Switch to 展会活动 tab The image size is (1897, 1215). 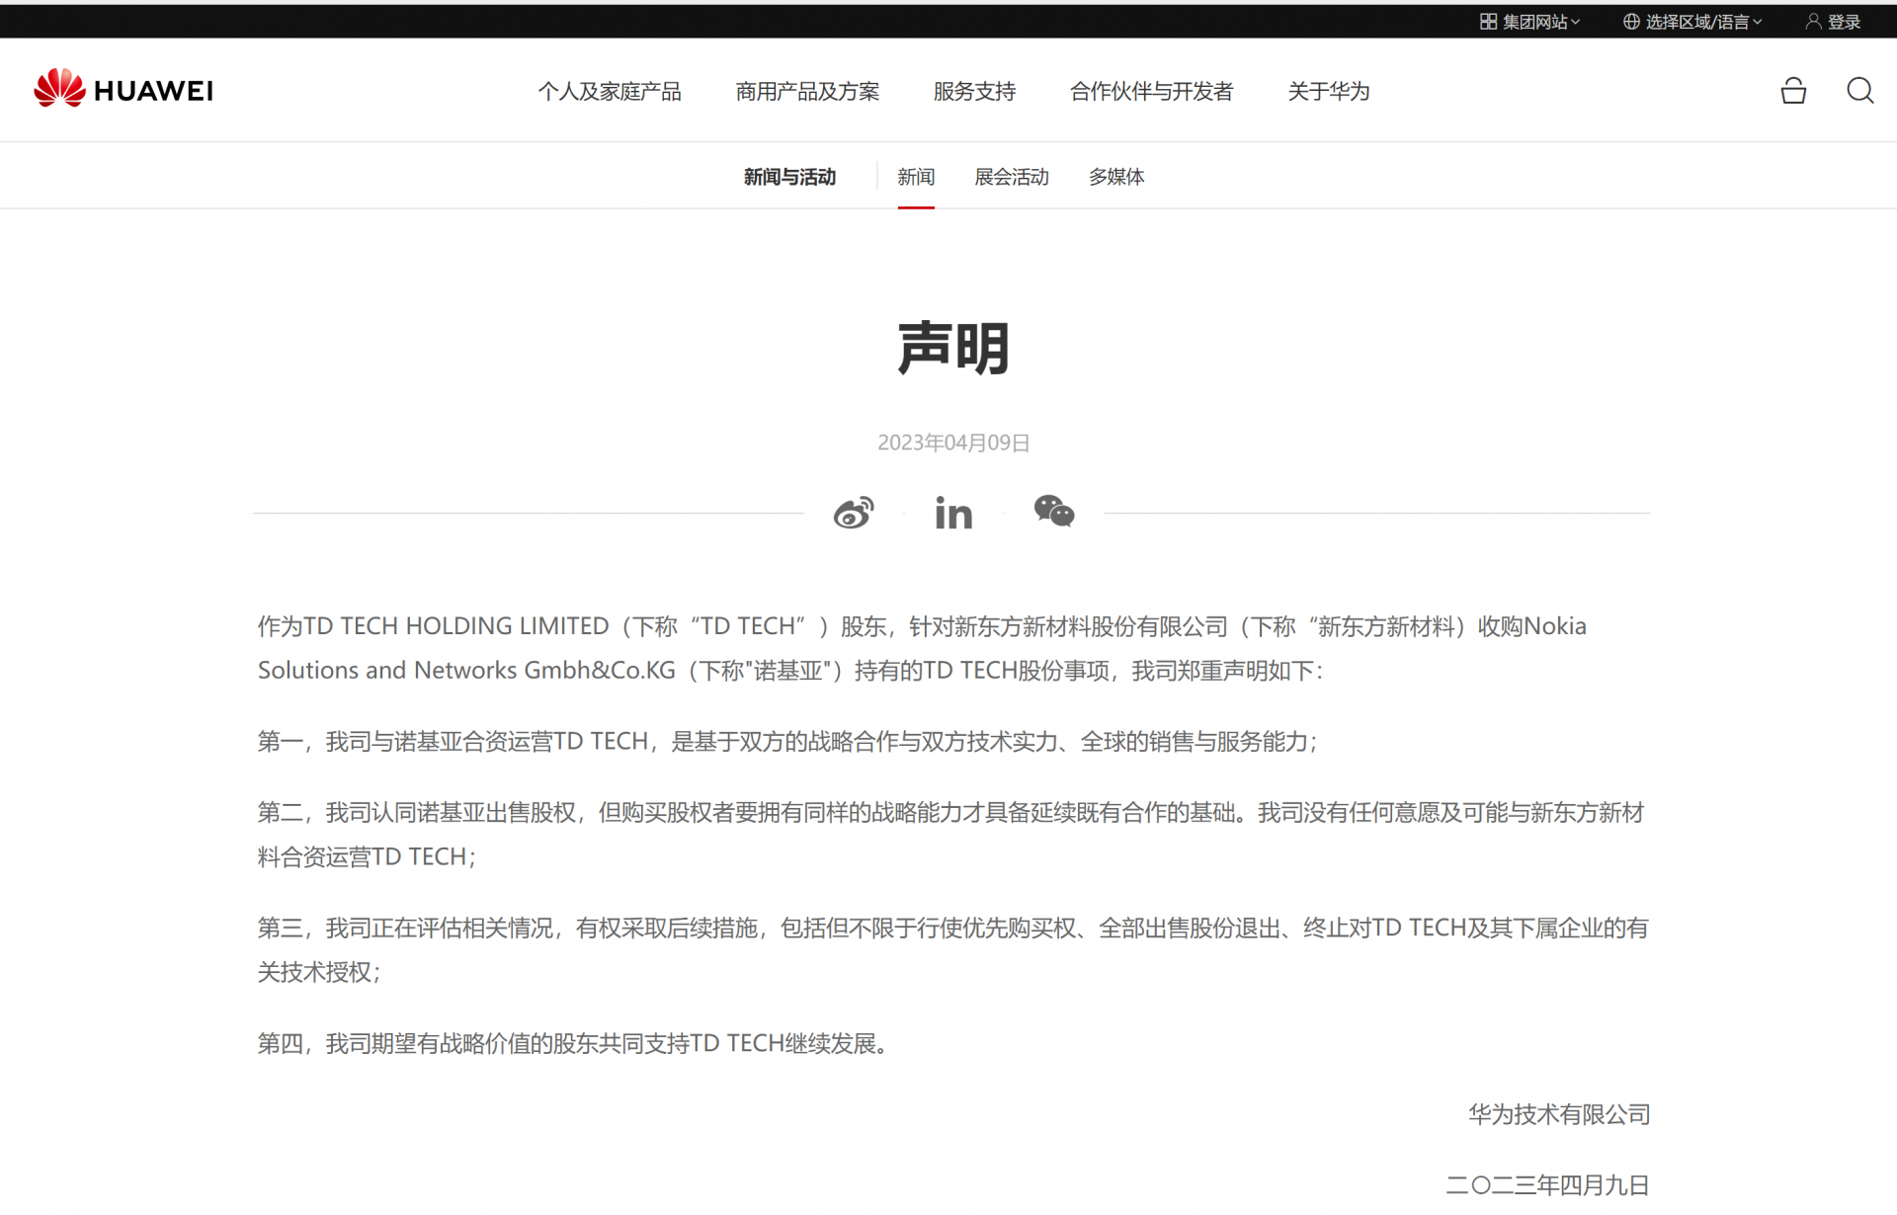click(1012, 177)
